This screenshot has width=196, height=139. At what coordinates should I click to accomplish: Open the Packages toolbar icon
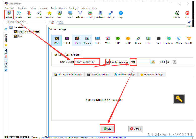click(100, 15)
